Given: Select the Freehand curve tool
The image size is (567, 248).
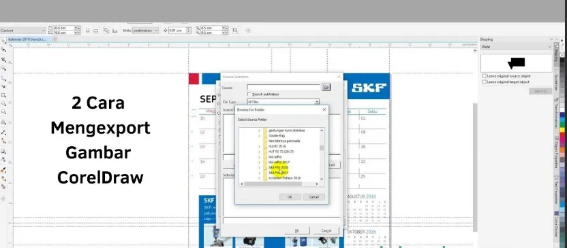Looking at the screenshot, I should point(4,79).
